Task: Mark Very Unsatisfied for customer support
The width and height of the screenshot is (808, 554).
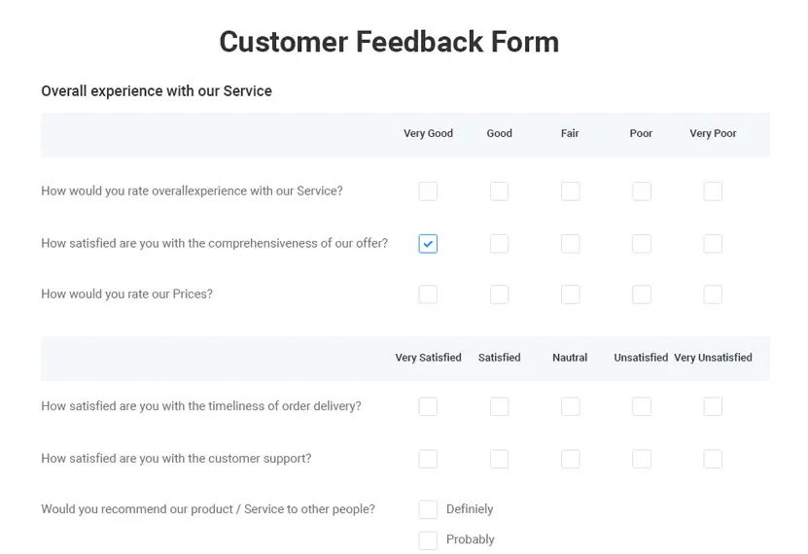Action: [x=713, y=459]
